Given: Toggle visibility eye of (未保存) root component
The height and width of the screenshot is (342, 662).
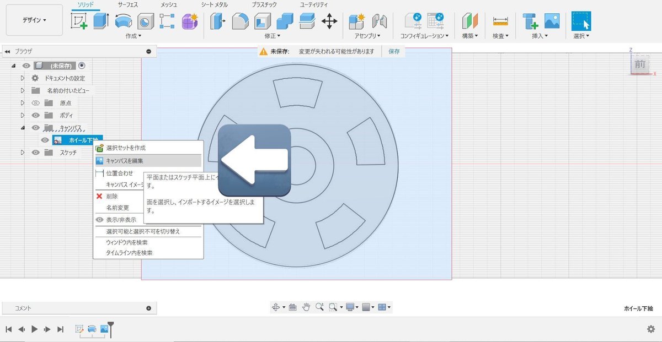Looking at the screenshot, I should pyautogui.click(x=26, y=66).
